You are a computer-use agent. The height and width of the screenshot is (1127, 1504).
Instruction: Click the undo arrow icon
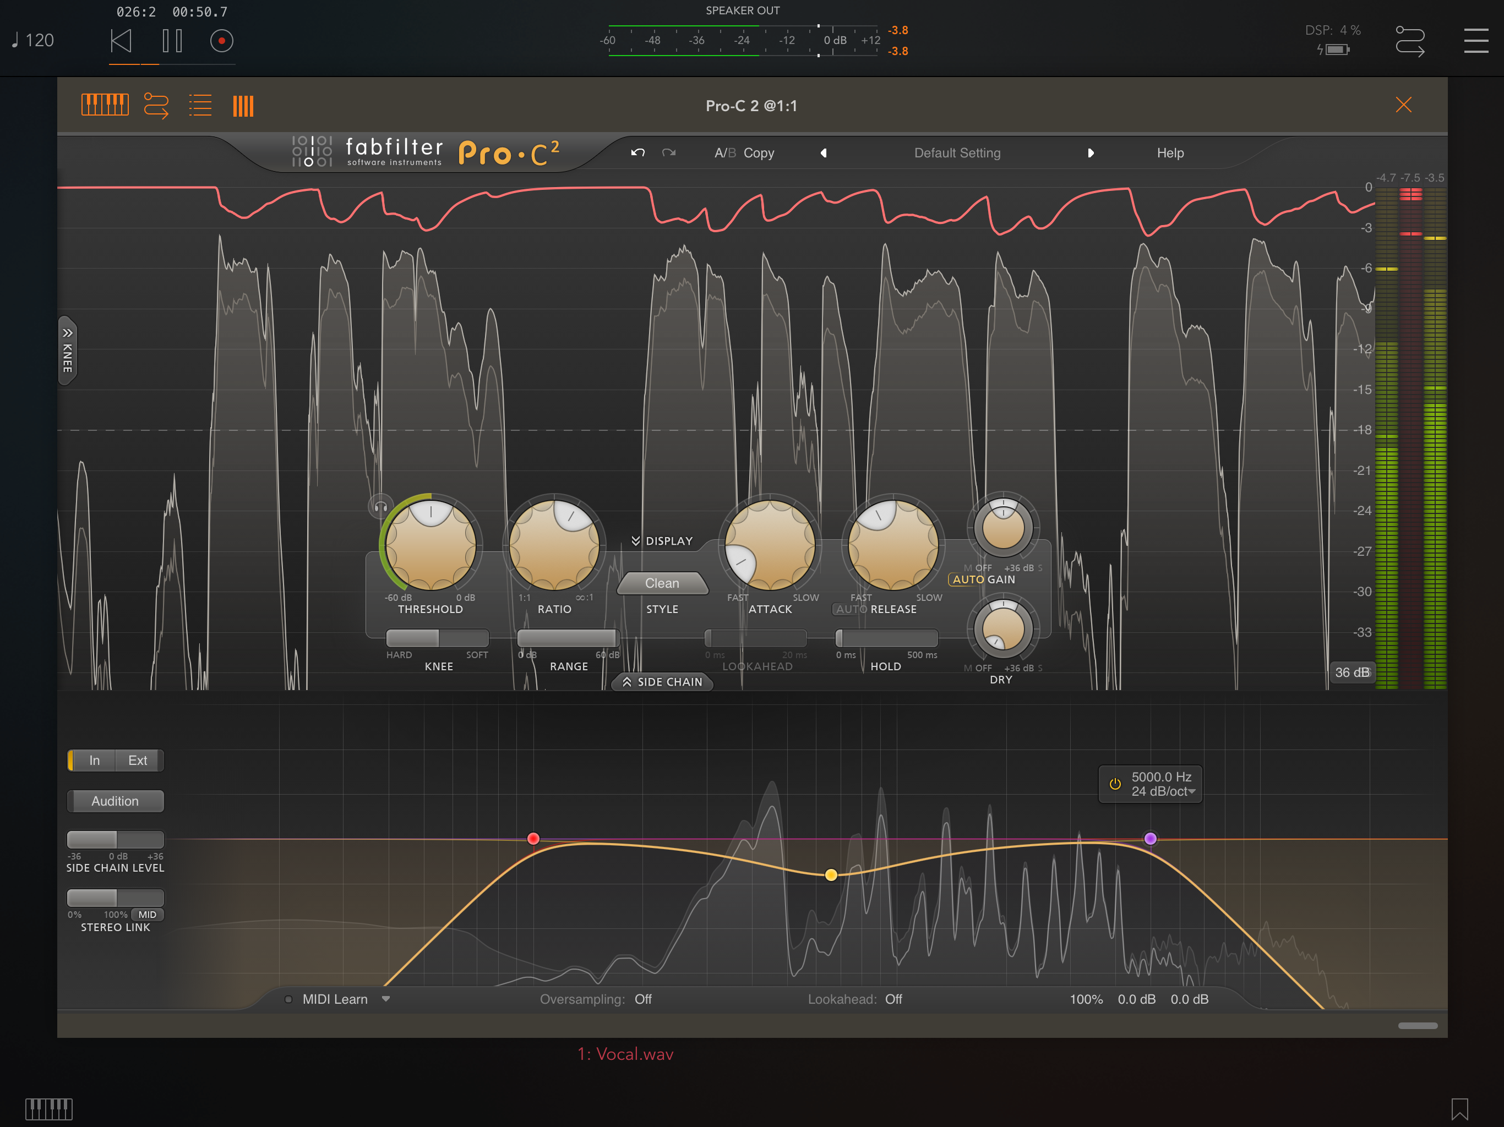pyautogui.click(x=637, y=153)
